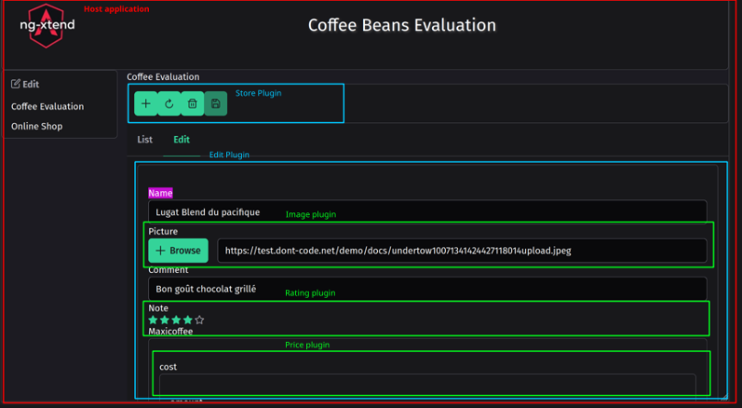Click the picture URL input field
This screenshot has height=408, width=742.
click(462, 251)
